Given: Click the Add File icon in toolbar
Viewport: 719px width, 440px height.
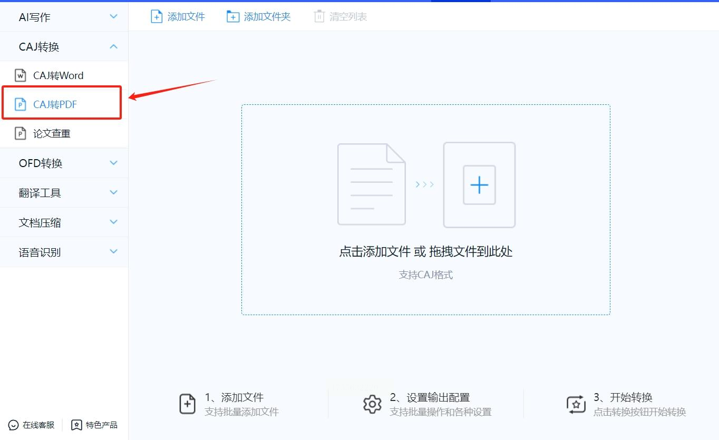Looking at the screenshot, I should coord(157,17).
